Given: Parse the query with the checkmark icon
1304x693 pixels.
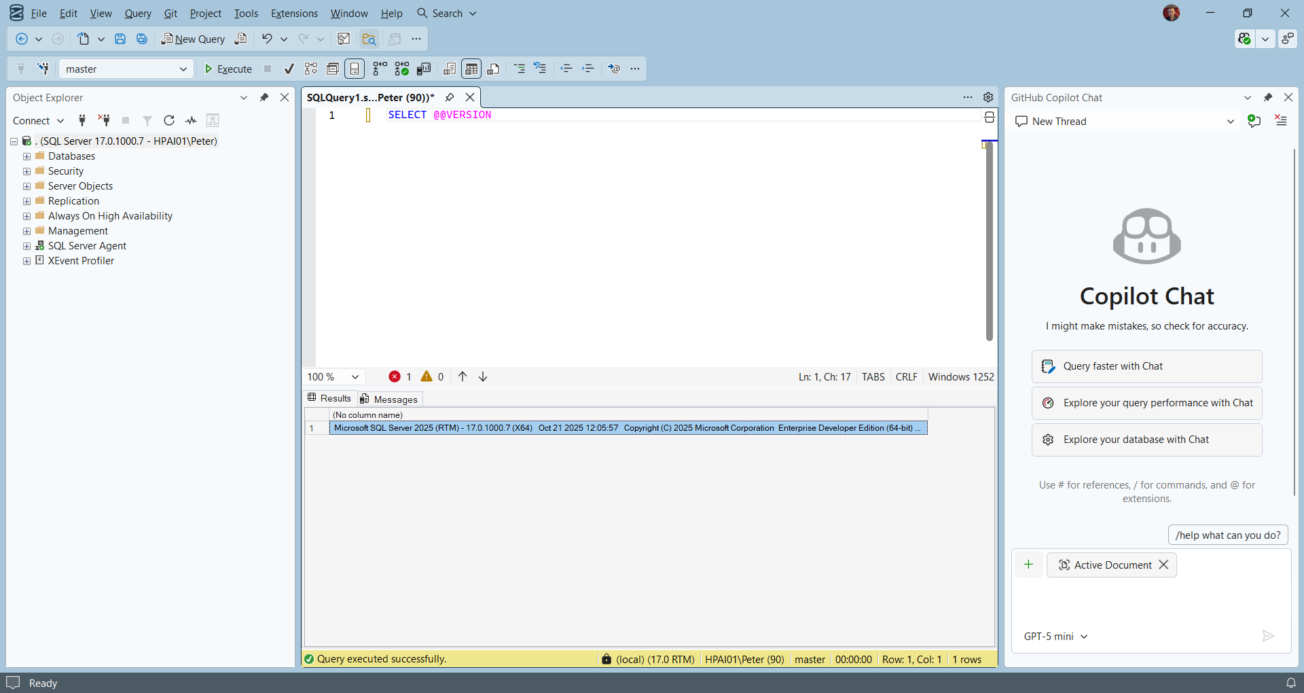Looking at the screenshot, I should 289,69.
